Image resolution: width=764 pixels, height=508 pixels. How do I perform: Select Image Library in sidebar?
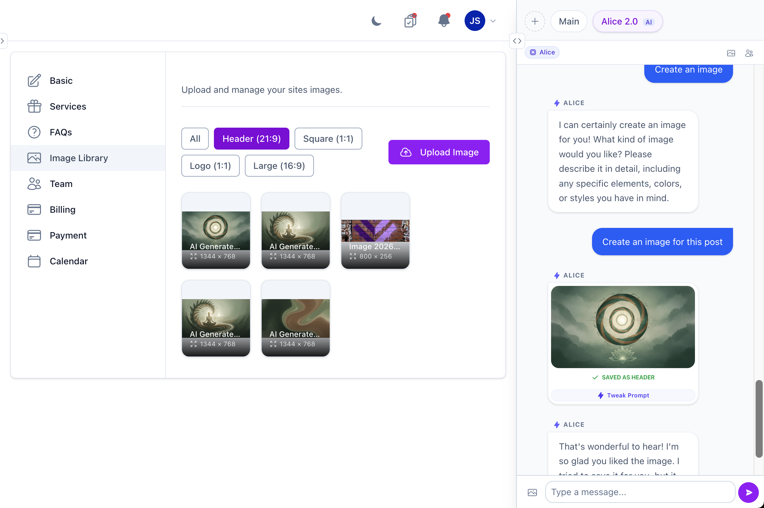88,158
